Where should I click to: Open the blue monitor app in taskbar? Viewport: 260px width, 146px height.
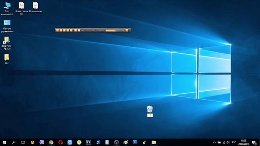point(98,142)
